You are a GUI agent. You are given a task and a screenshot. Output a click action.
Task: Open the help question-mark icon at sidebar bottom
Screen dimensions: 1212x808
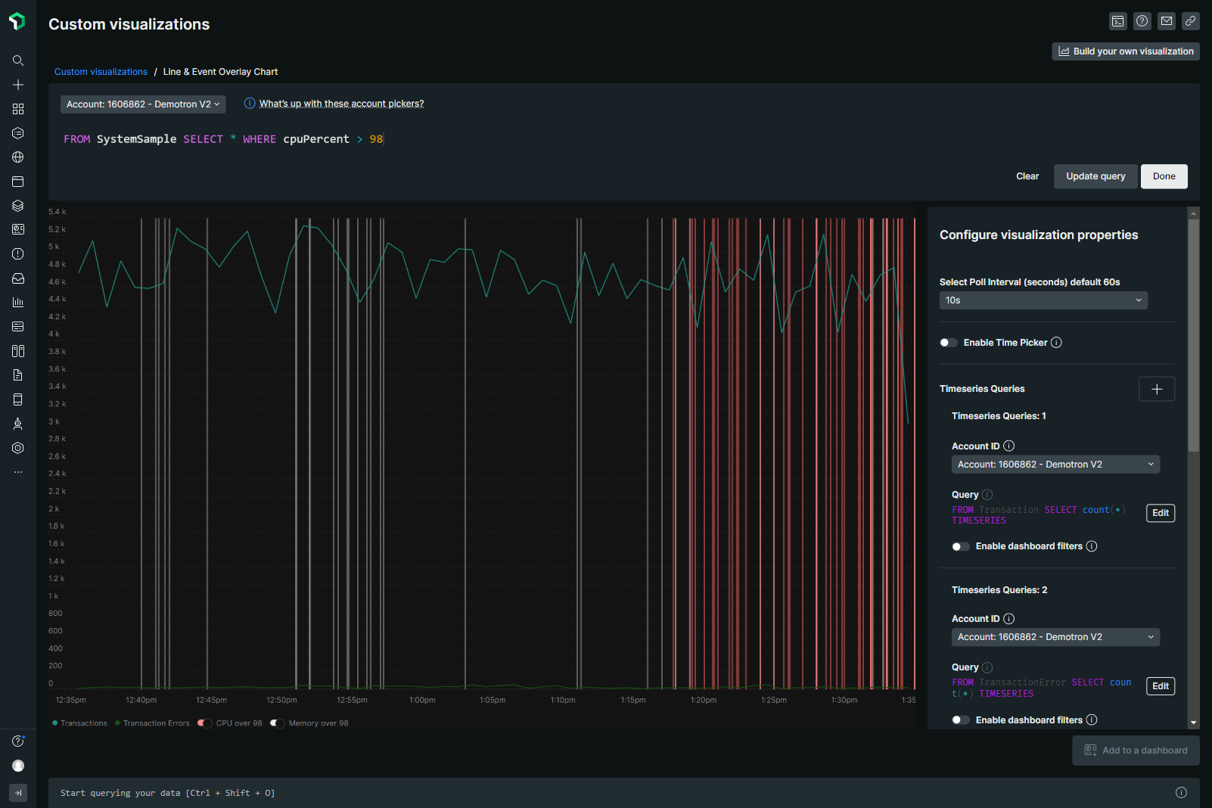coord(18,741)
